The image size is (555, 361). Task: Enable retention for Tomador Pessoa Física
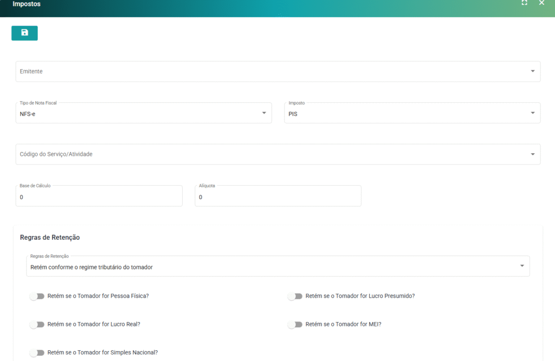(x=37, y=296)
